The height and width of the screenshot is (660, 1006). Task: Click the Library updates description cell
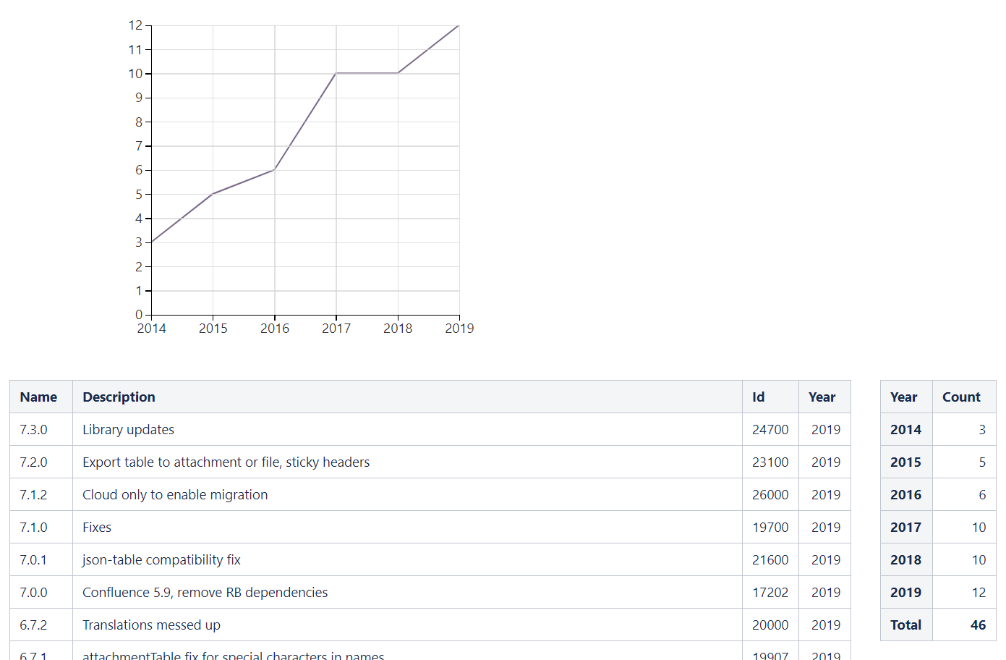click(x=128, y=429)
